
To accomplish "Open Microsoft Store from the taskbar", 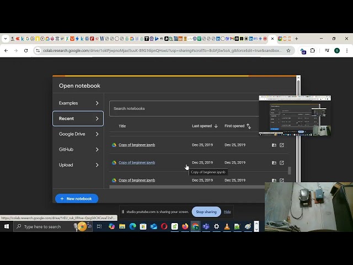I will (143, 226).
